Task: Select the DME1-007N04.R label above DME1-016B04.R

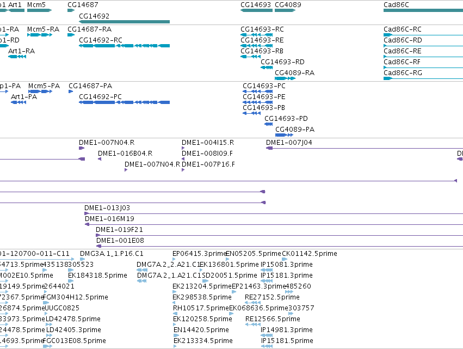Action: point(107,143)
